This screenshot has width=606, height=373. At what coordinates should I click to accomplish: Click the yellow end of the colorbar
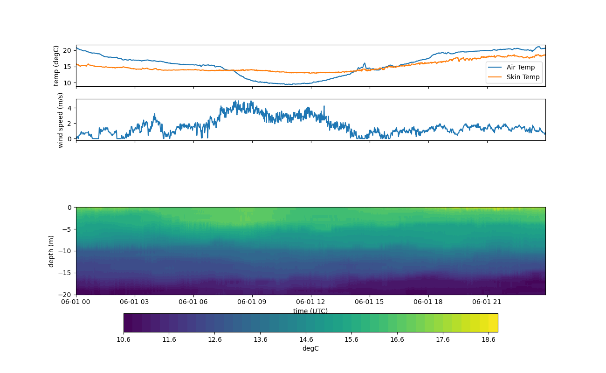coord(493,323)
